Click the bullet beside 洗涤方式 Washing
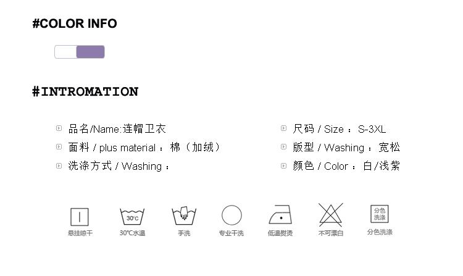 point(59,165)
